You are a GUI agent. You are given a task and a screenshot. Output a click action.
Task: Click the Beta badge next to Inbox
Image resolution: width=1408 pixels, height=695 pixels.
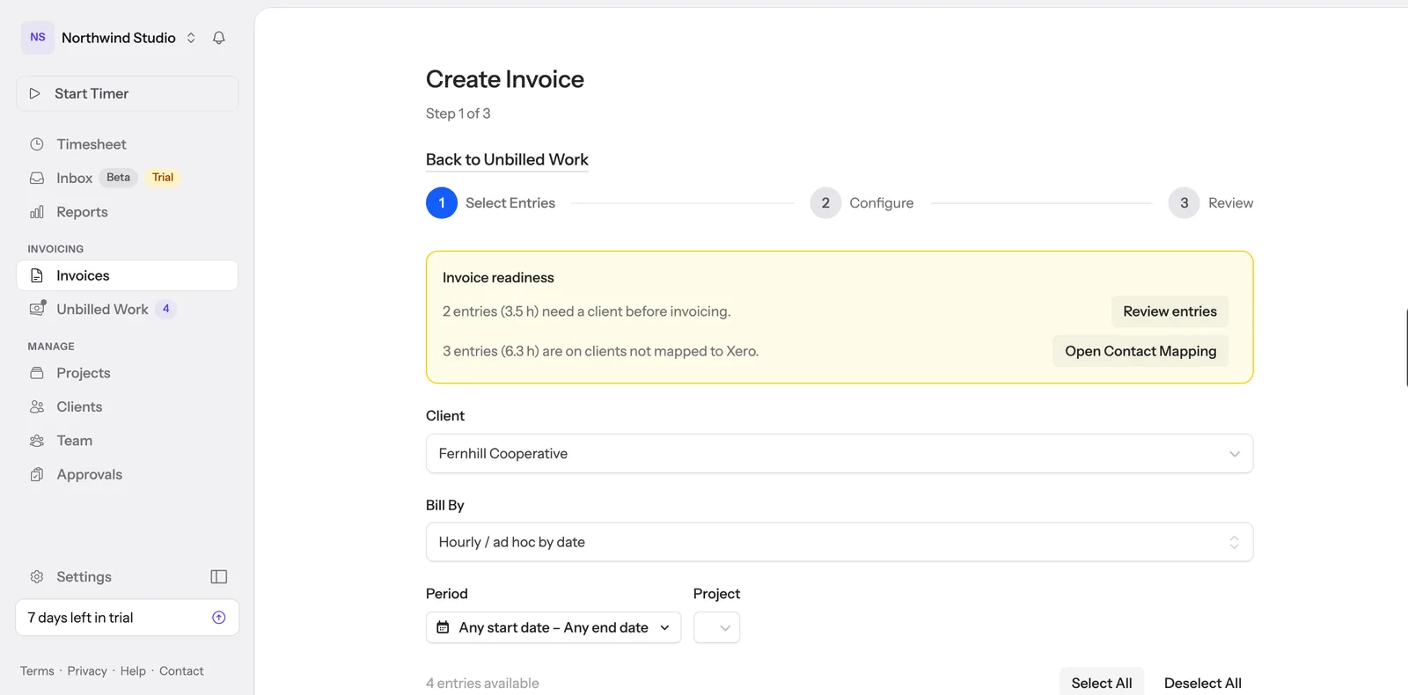[119, 178]
